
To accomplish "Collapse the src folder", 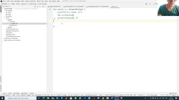I will (5, 18).
